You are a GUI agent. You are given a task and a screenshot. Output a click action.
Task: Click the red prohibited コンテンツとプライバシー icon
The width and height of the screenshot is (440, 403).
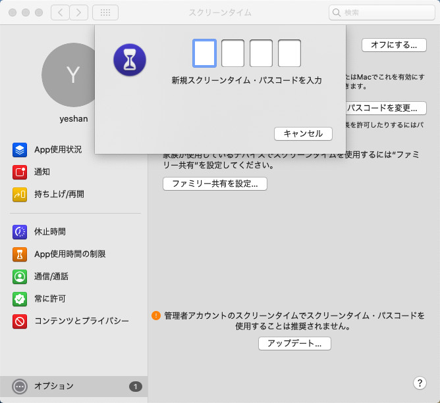click(x=20, y=321)
